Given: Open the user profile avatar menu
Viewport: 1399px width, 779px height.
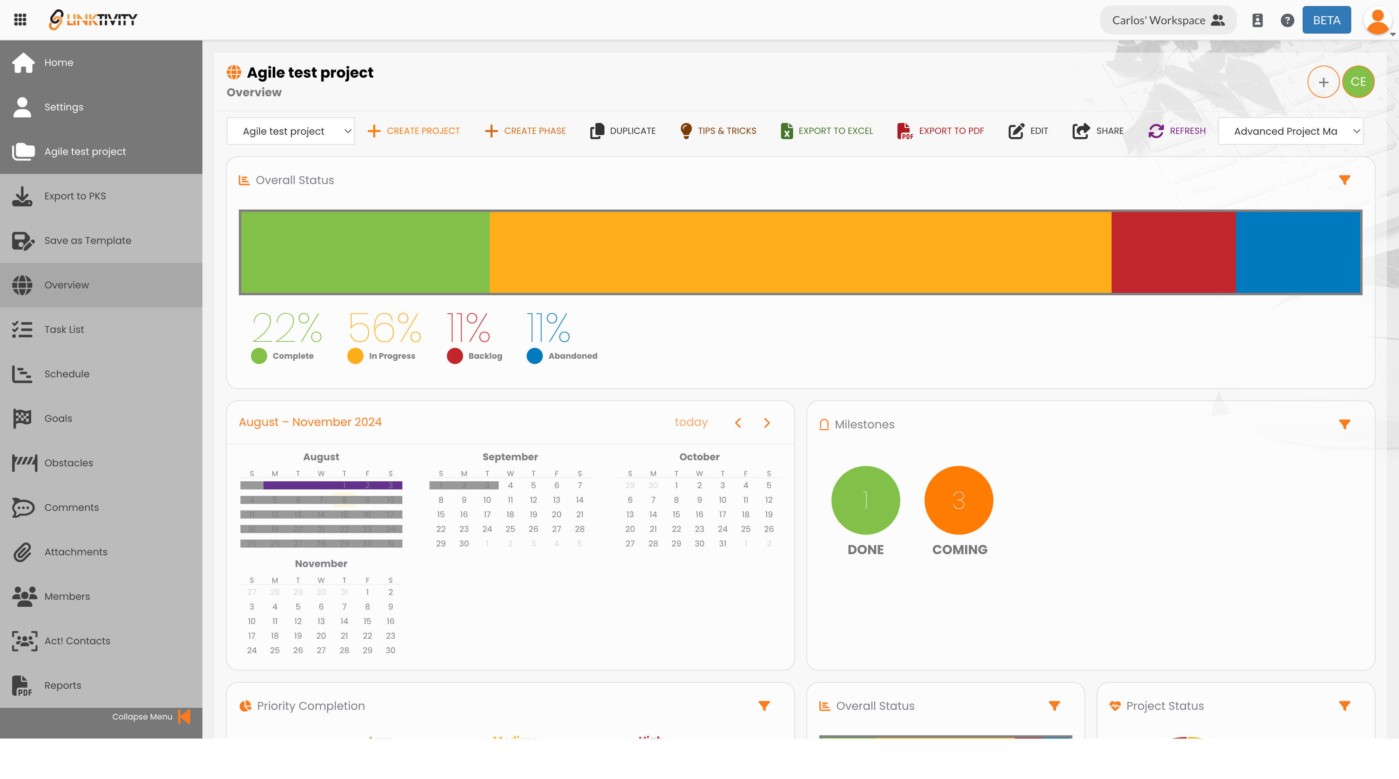Looking at the screenshot, I should 1377,21.
